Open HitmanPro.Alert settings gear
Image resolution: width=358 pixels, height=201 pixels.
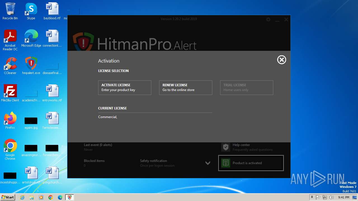click(268, 20)
